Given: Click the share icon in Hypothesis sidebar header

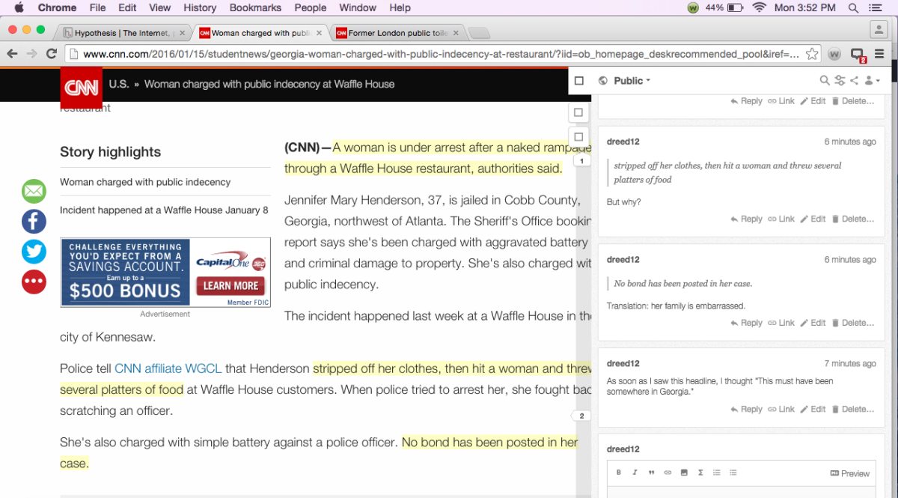Looking at the screenshot, I should coord(854,81).
